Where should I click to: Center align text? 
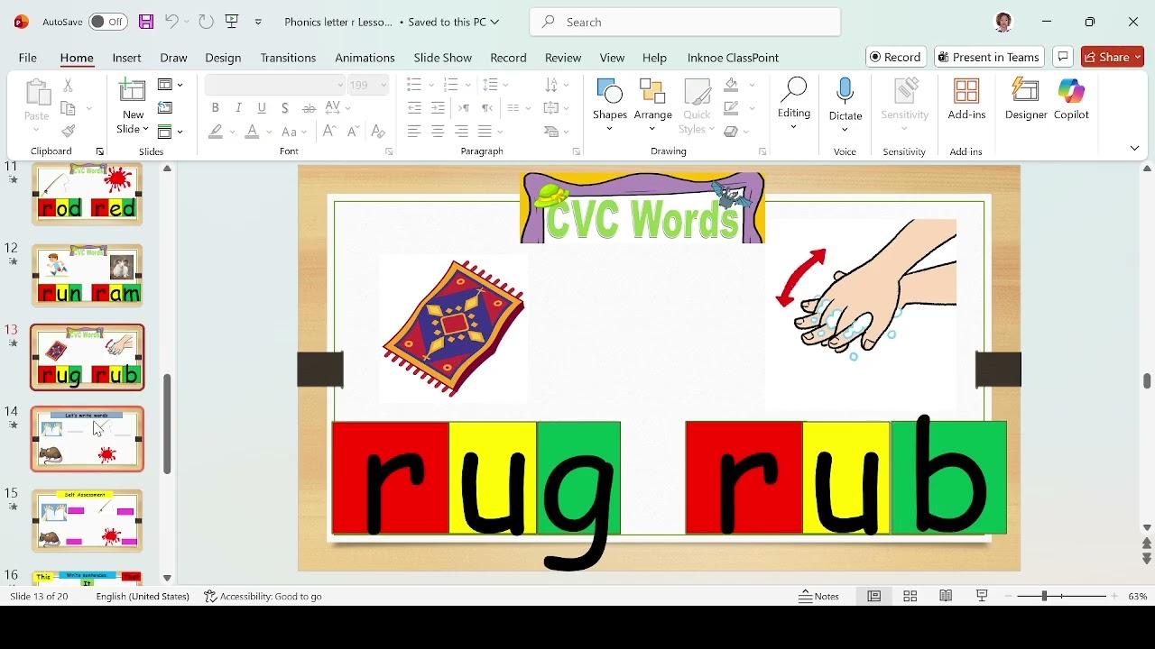coord(438,132)
